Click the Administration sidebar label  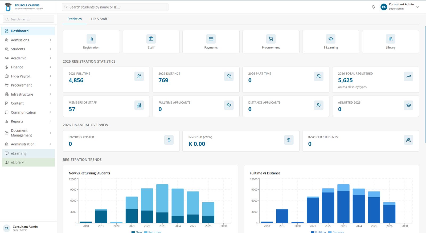tap(23, 144)
